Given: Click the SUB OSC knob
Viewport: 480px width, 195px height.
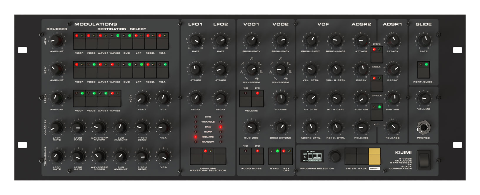Looking at the screenshot, I should click(x=251, y=127).
